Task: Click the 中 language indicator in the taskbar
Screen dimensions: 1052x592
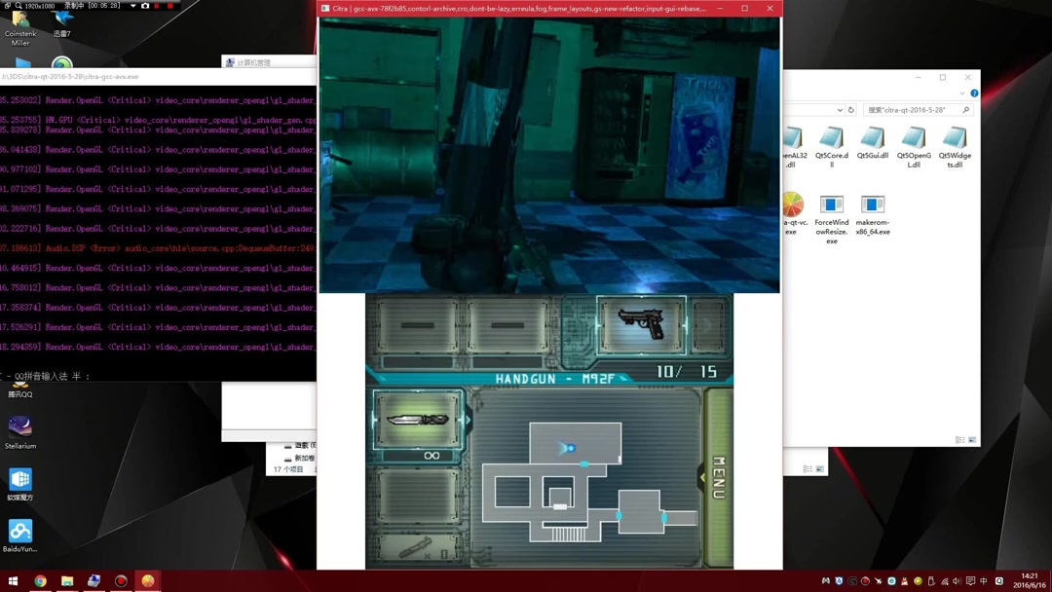Action: click(983, 581)
